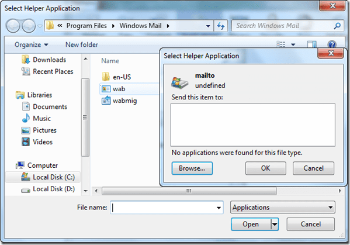The width and height of the screenshot is (350, 245).
Task: Click the Name column header
Action: [110, 61]
